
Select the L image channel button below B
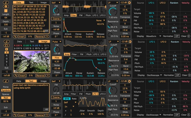click(x=6, y=65)
